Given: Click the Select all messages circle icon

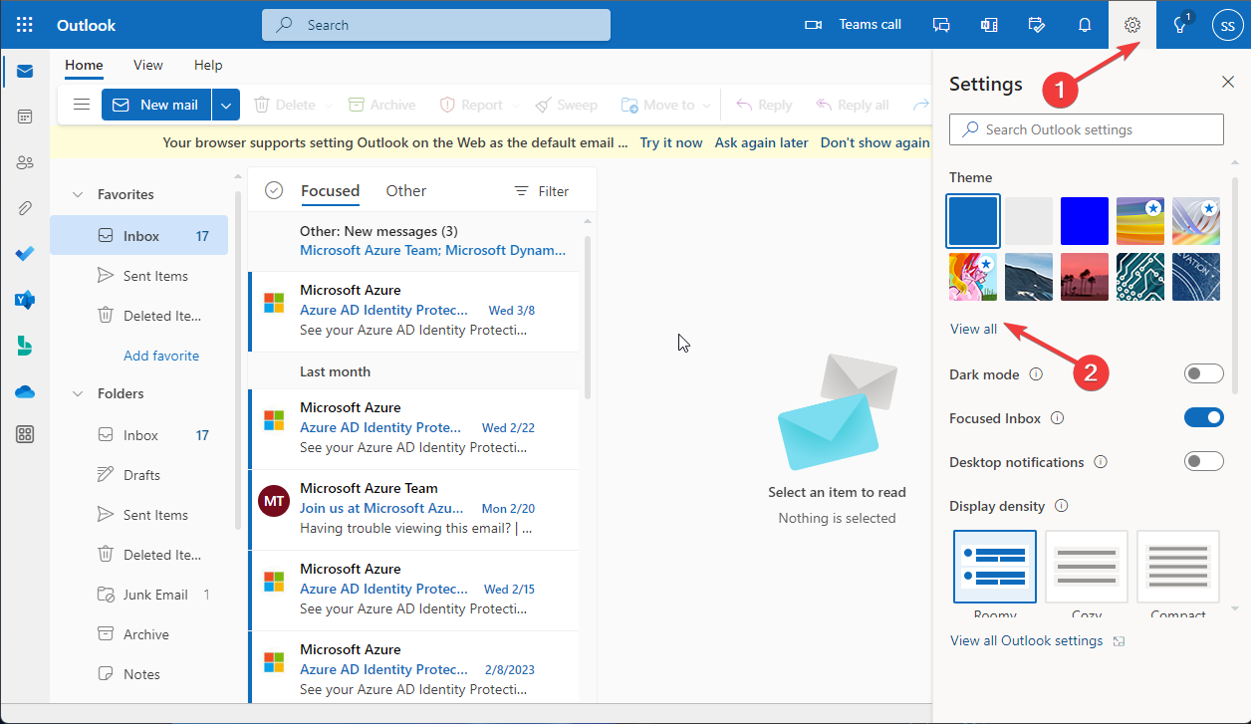Looking at the screenshot, I should click(x=274, y=191).
